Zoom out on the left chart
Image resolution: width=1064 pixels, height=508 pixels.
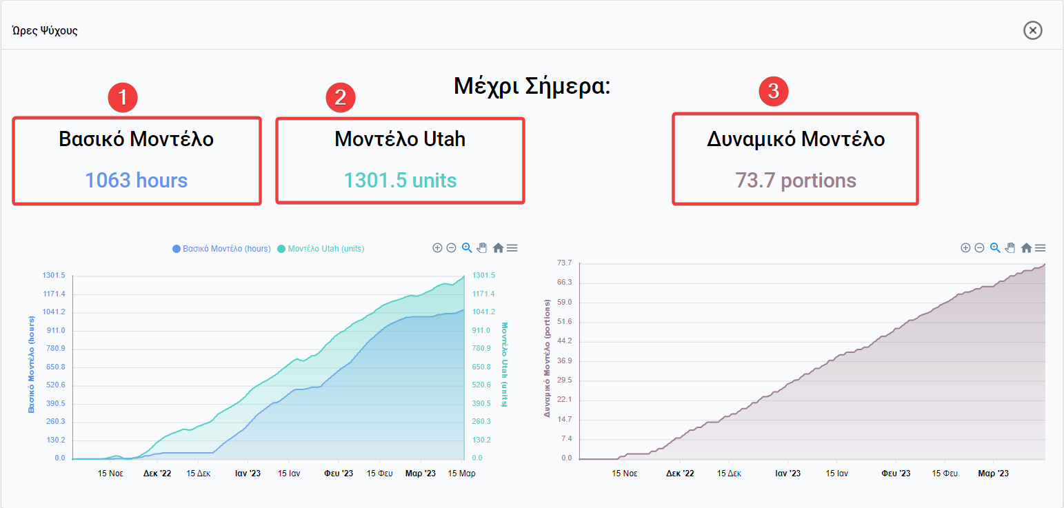click(x=451, y=248)
